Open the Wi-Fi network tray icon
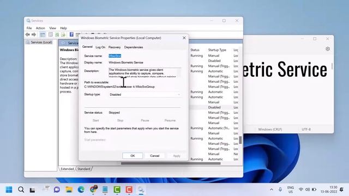This screenshot has width=349, height=196. [x=300, y=189]
